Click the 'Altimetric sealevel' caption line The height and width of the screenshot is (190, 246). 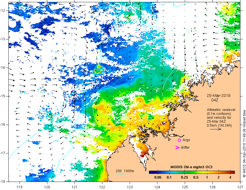click(x=221, y=110)
